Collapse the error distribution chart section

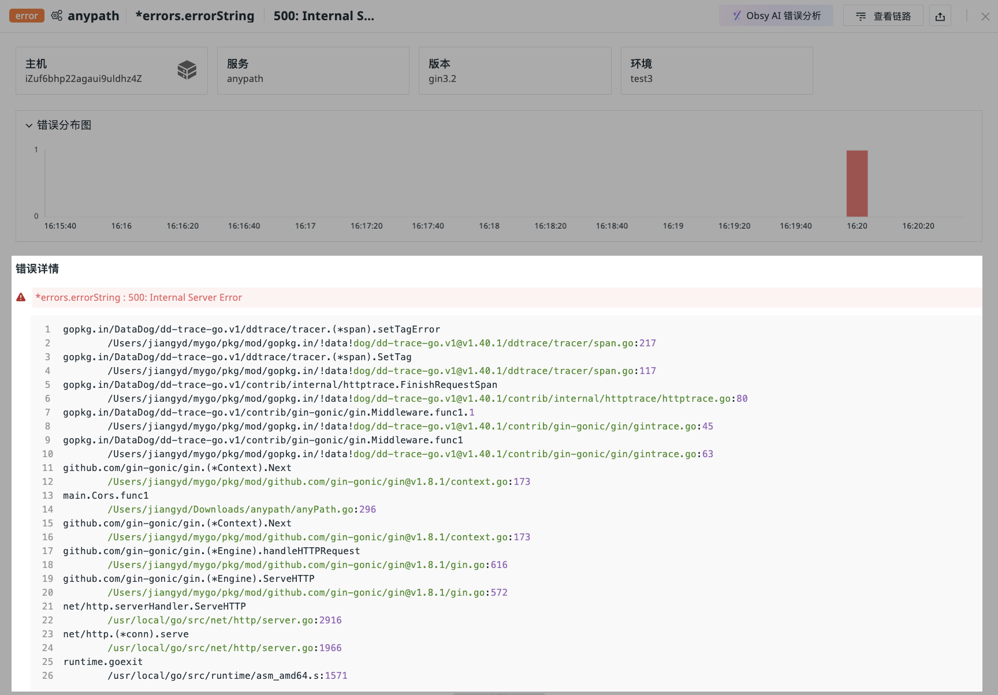(x=29, y=125)
